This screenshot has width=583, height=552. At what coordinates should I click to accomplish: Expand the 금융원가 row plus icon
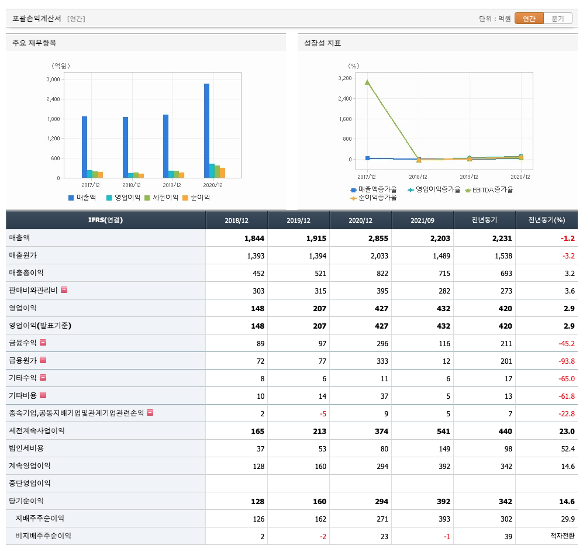point(43,360)
